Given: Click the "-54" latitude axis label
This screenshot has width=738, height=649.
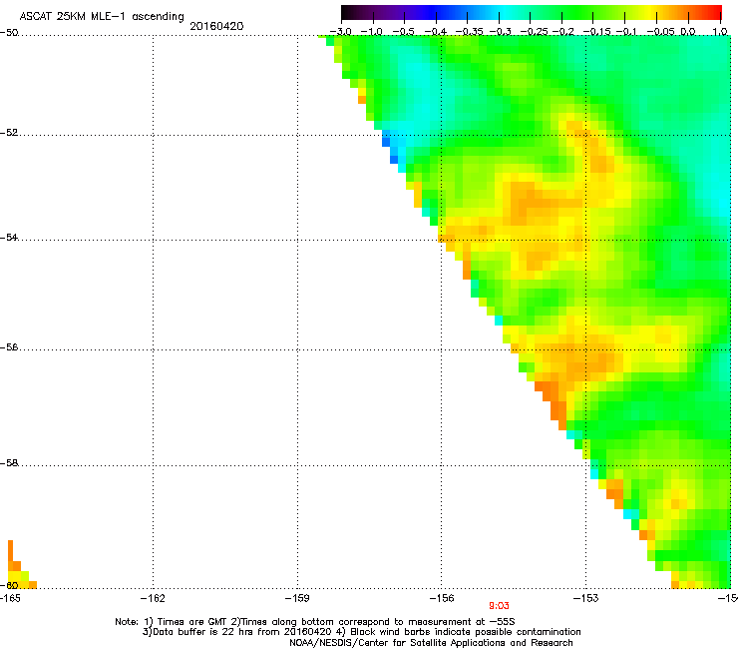Looking at the screenshot, I should tap(9, 238).
